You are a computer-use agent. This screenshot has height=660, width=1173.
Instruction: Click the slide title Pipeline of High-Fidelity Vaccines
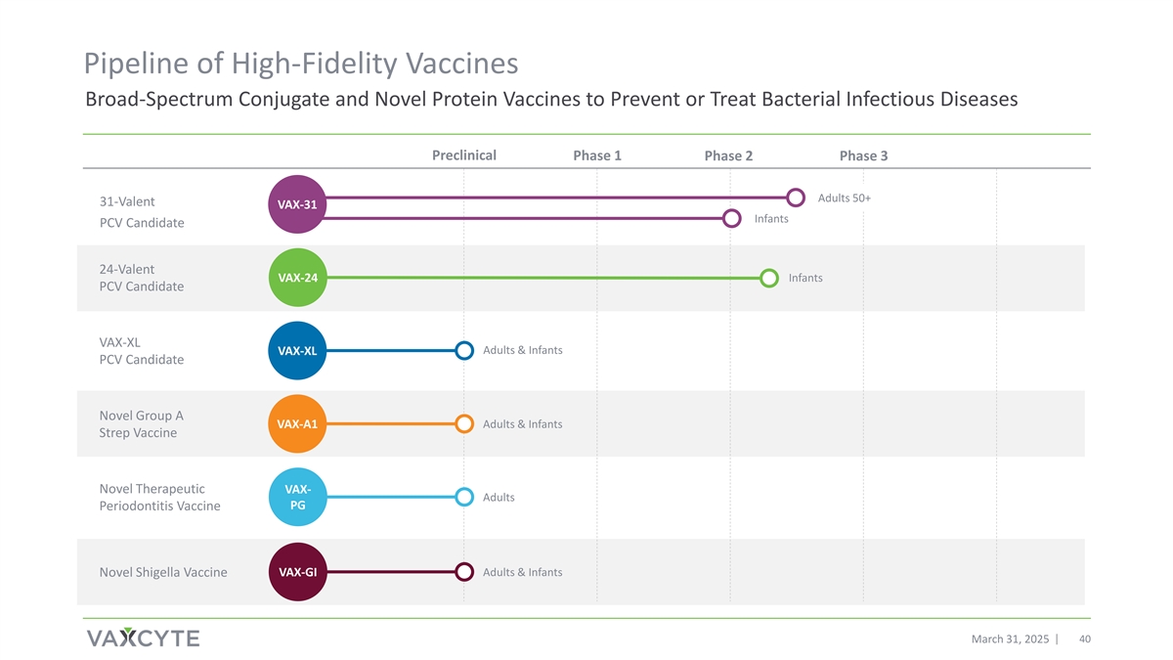(x=301, y=65)
